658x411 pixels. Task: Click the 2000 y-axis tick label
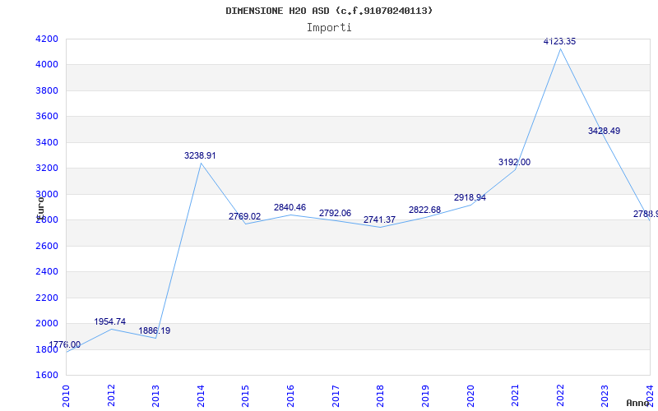pos(45,323)
